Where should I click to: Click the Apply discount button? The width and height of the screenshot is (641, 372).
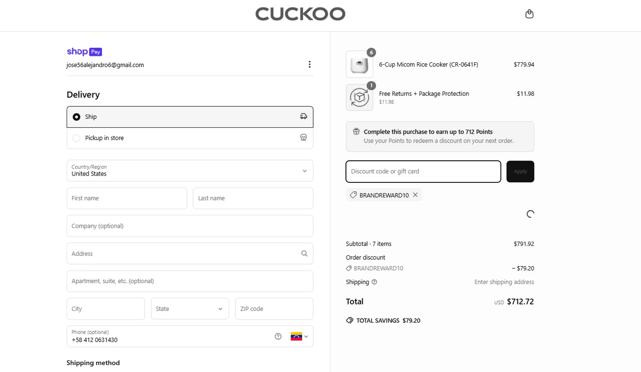coord(520,171)
